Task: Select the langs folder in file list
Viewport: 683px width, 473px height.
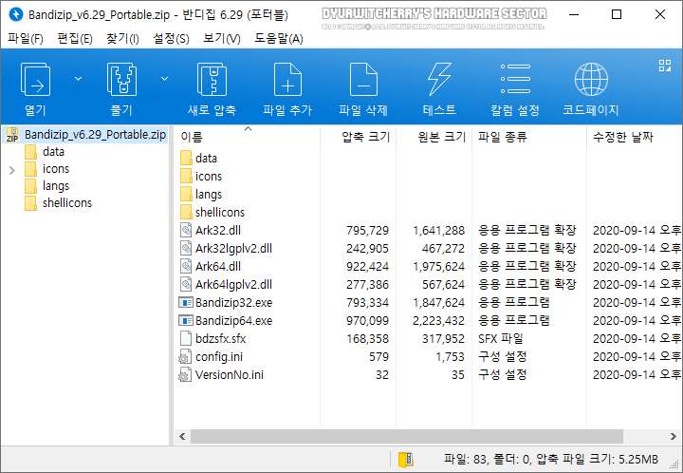Action: pos(208,195)
